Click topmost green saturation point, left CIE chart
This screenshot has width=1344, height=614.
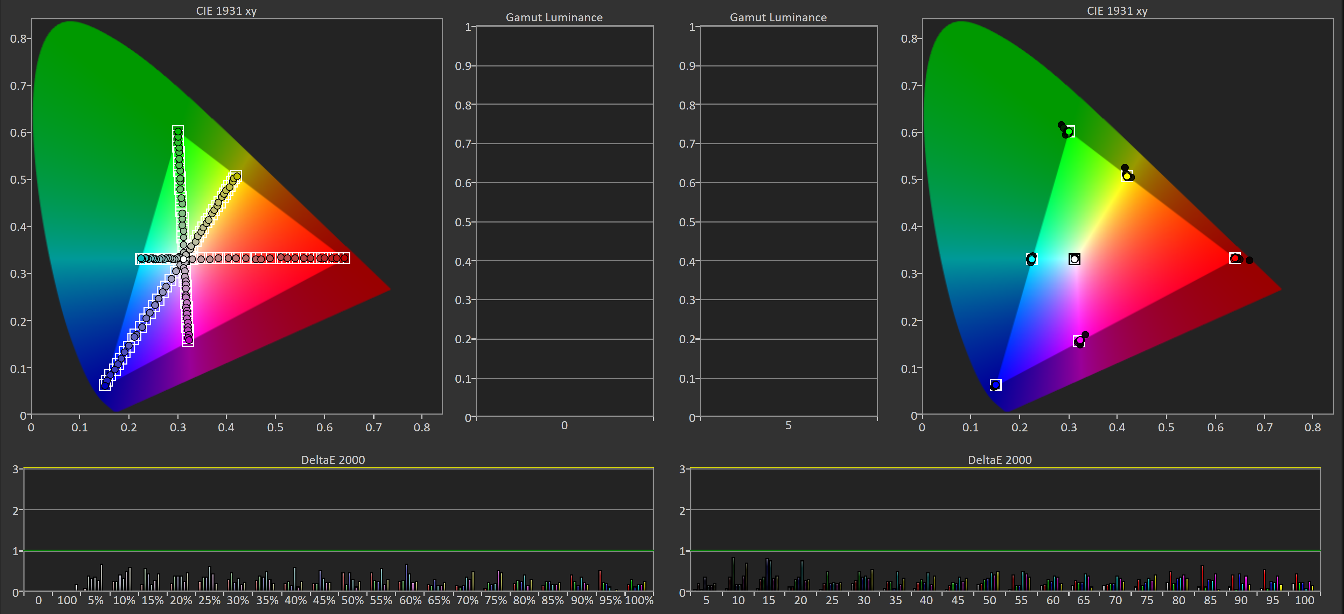click(x=178, y=131)
